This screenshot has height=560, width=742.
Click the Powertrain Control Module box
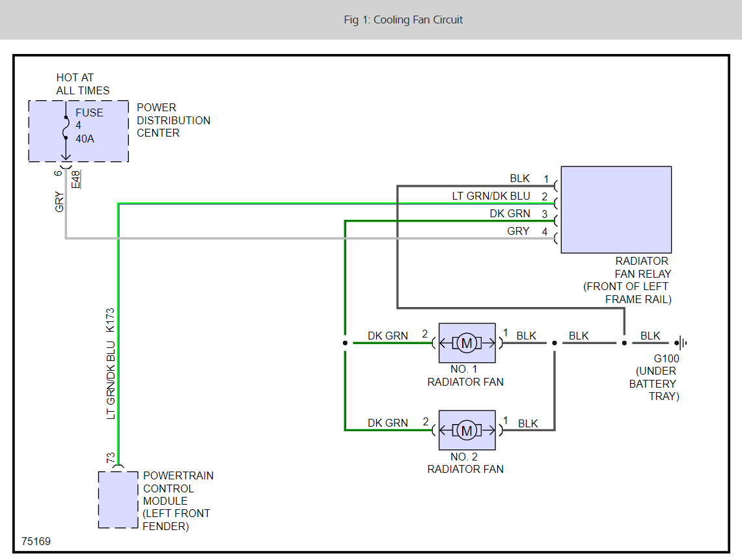(118, 500)
